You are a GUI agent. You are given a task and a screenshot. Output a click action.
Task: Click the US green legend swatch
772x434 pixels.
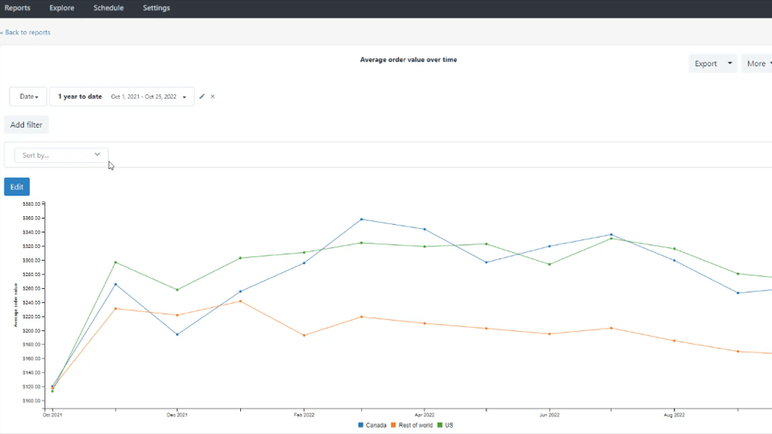click(x=440, y=425)
